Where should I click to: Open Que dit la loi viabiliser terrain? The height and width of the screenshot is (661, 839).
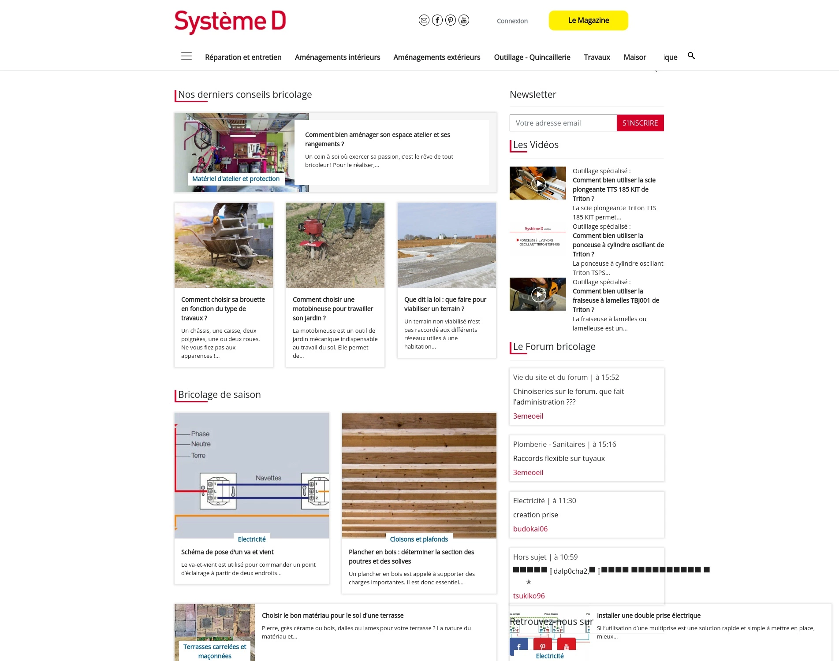pos(445,304)
